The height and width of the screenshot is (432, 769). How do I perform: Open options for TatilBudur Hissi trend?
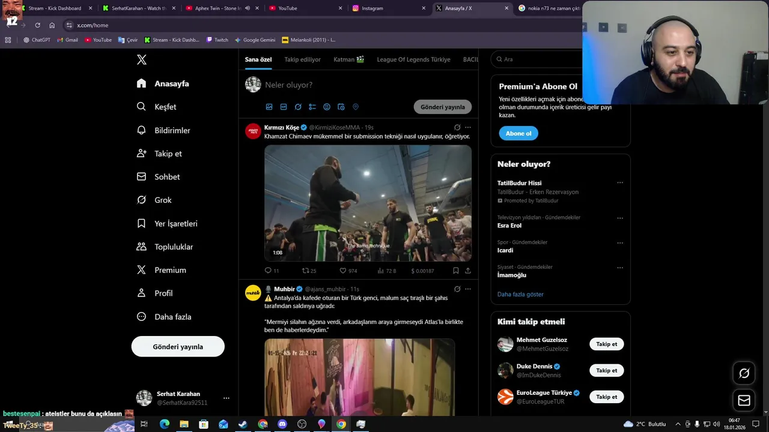620,183
